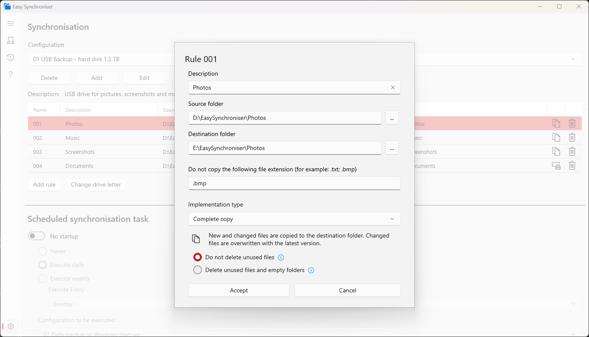Show info for Do not delete unused files
589x337 pixels.
pos(280,258)
